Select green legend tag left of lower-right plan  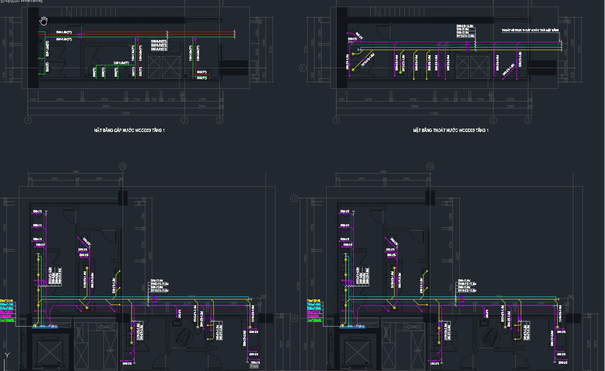coord(315,320)
